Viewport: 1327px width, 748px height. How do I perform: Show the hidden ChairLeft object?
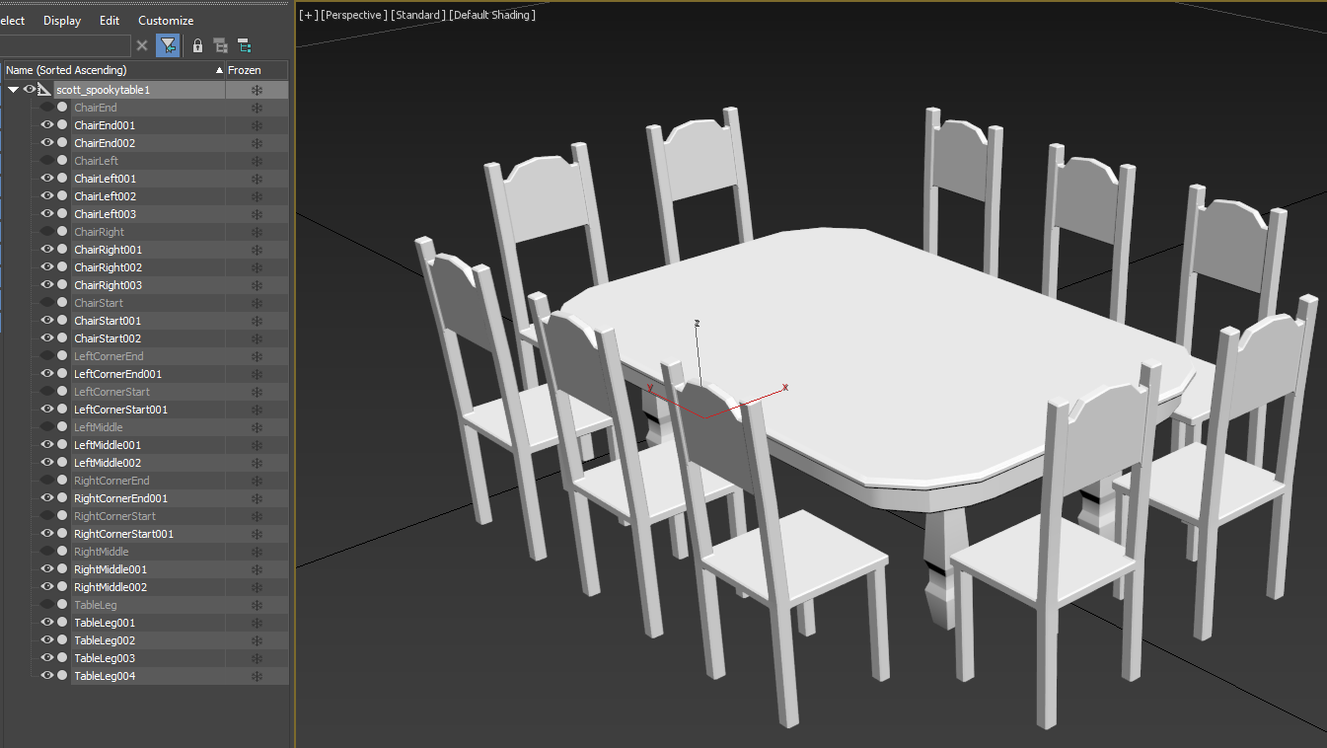46,161
